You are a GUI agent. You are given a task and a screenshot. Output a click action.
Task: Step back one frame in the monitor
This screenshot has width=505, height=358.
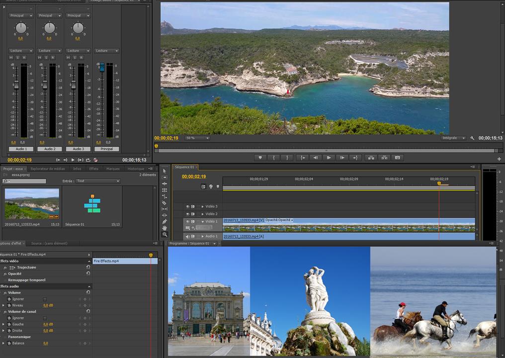click(316, 158)
